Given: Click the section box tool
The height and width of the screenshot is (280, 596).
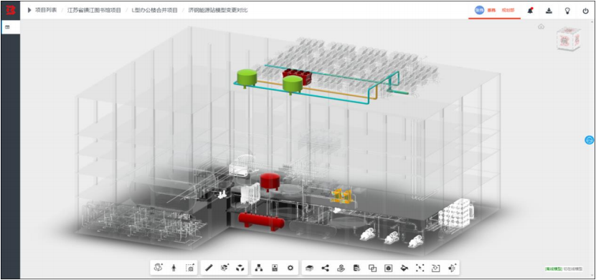Looking at the screenshot, I should pos(224,268).
